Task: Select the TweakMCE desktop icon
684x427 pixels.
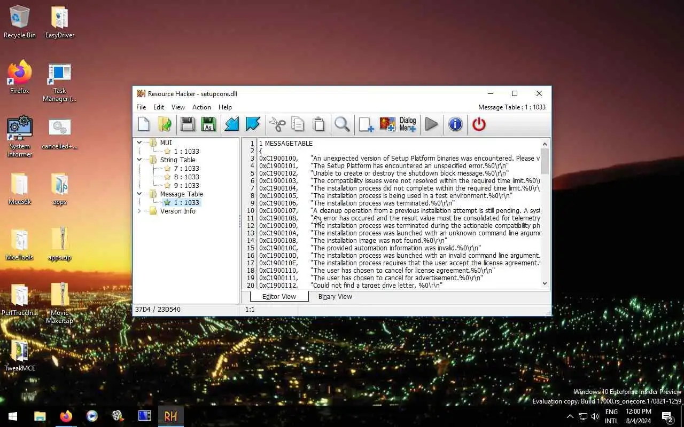Action: click(20, 355)
